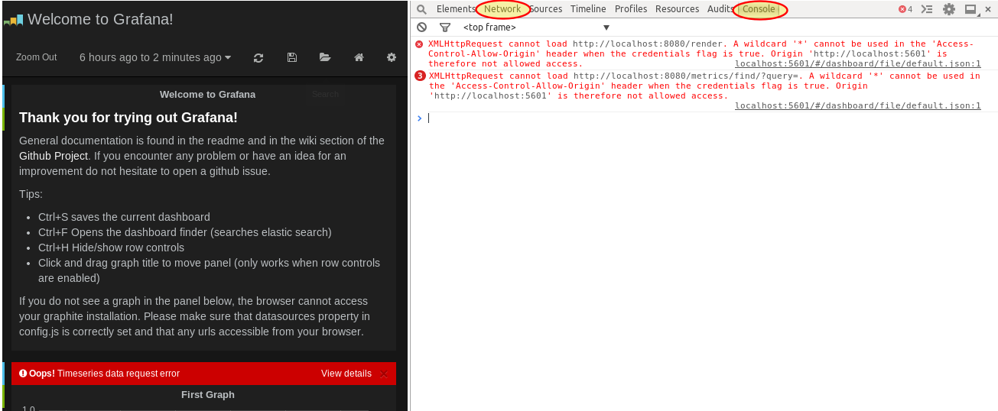Open the time range picker dropdown

coord(155,57)
